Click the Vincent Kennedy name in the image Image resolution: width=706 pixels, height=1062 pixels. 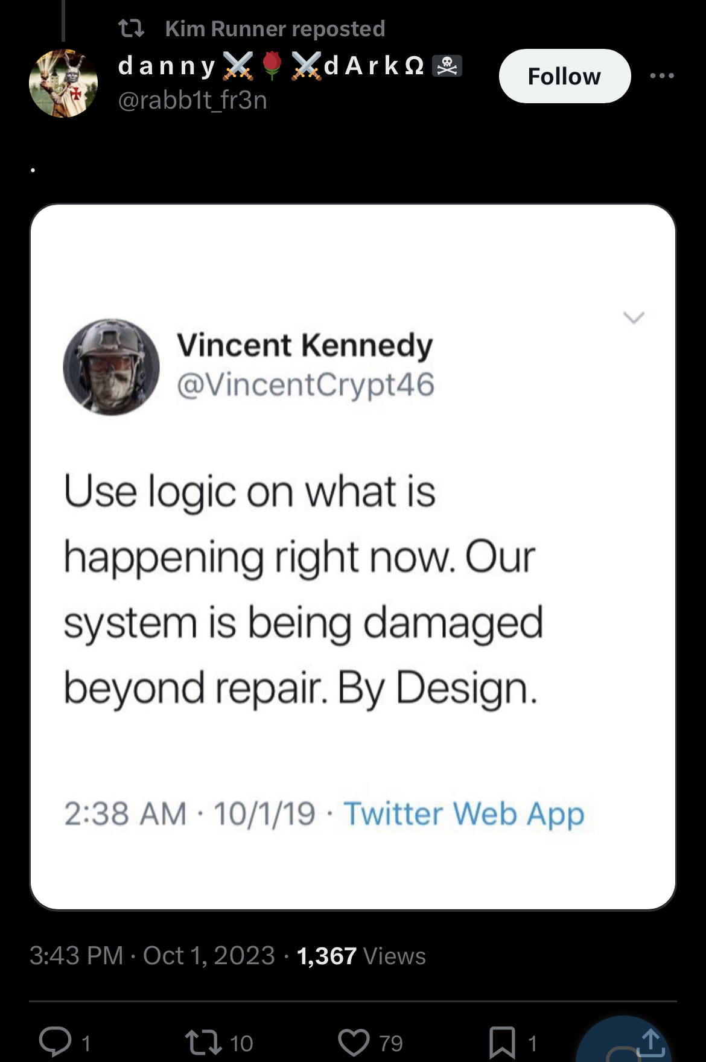tap(305, 346)
